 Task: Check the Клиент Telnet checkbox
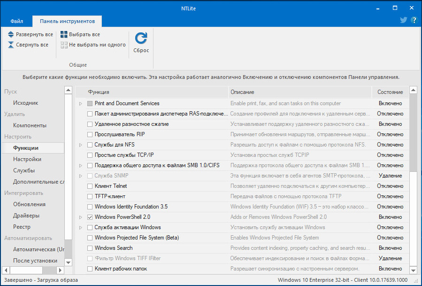(x=90, y=186)
